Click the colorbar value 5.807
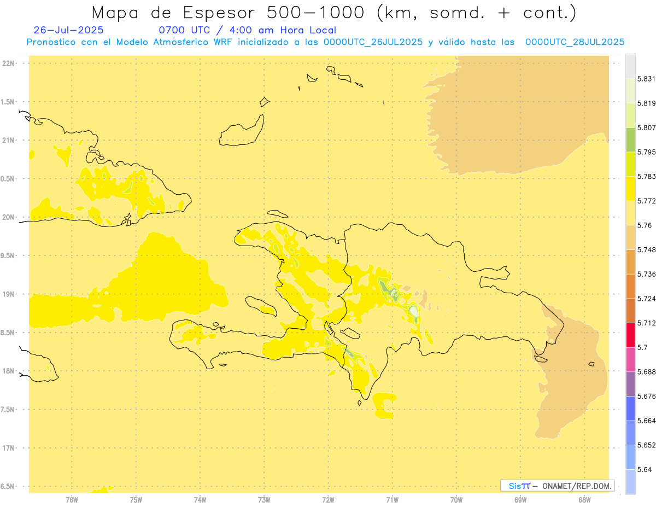The image size is (656, 507). click(646, 127)
